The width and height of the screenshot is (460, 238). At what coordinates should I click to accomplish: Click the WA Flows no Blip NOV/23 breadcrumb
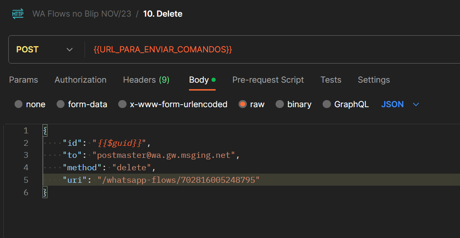[x=82, y=14]
